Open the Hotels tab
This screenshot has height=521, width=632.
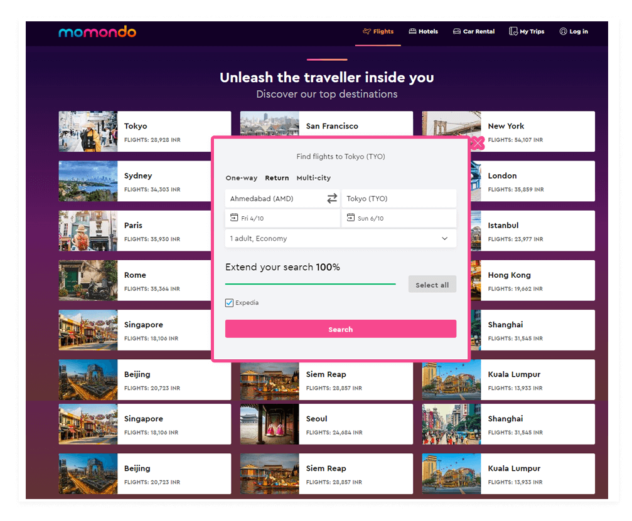point(423,31)
